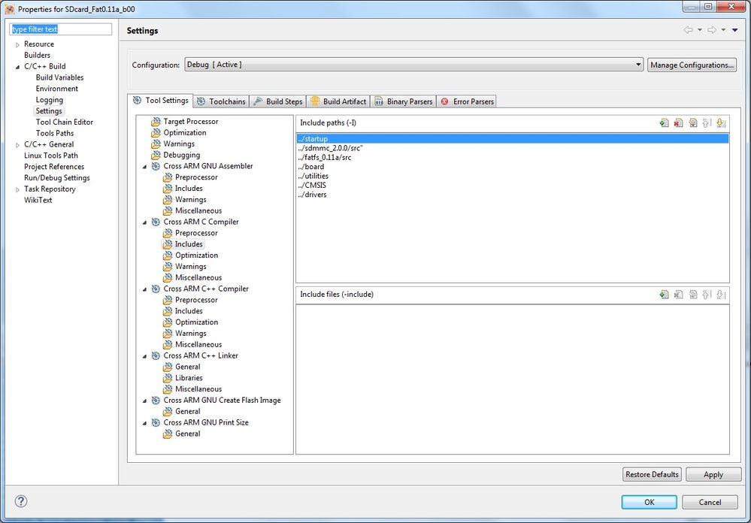Image resolution: width=751 pixels, height=523 pixels.
Task: Open Preprocessor under Cross ARM C Compiler
Action: (196, 233)
